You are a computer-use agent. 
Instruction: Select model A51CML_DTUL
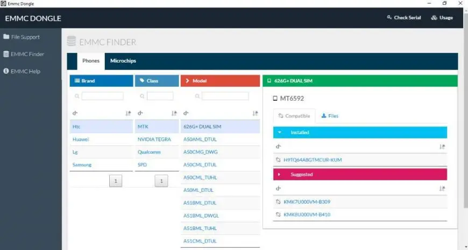[x=220, y=241]
